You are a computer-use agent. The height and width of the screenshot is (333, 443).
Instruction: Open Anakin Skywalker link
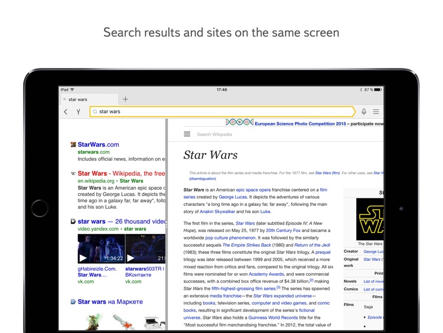coord(217,212)
